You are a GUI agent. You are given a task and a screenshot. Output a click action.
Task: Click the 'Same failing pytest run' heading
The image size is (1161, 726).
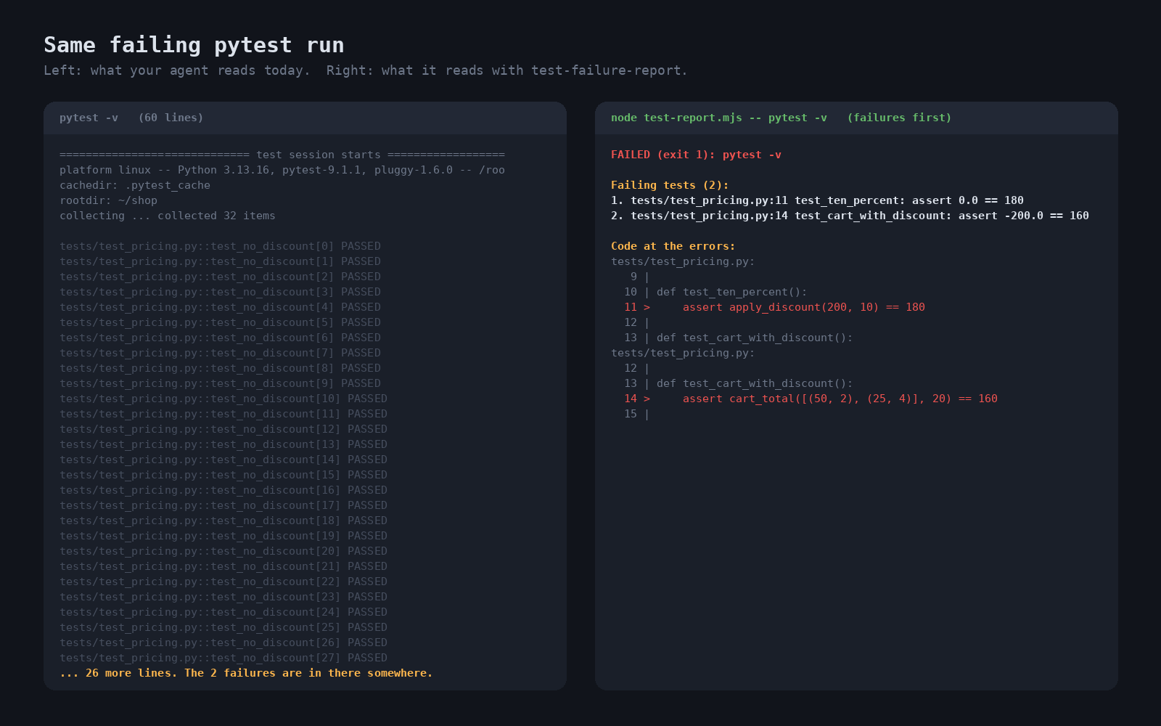point(194,45)
